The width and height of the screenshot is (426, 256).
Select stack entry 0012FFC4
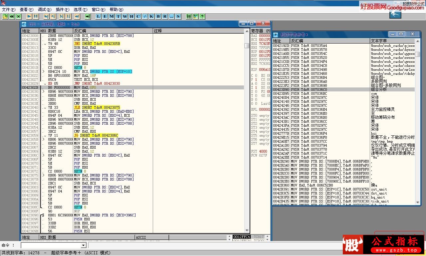(x=242, y=237)
